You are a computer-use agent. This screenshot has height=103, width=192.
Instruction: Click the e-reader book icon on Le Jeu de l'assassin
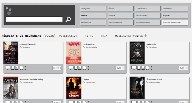click(13, 68)
